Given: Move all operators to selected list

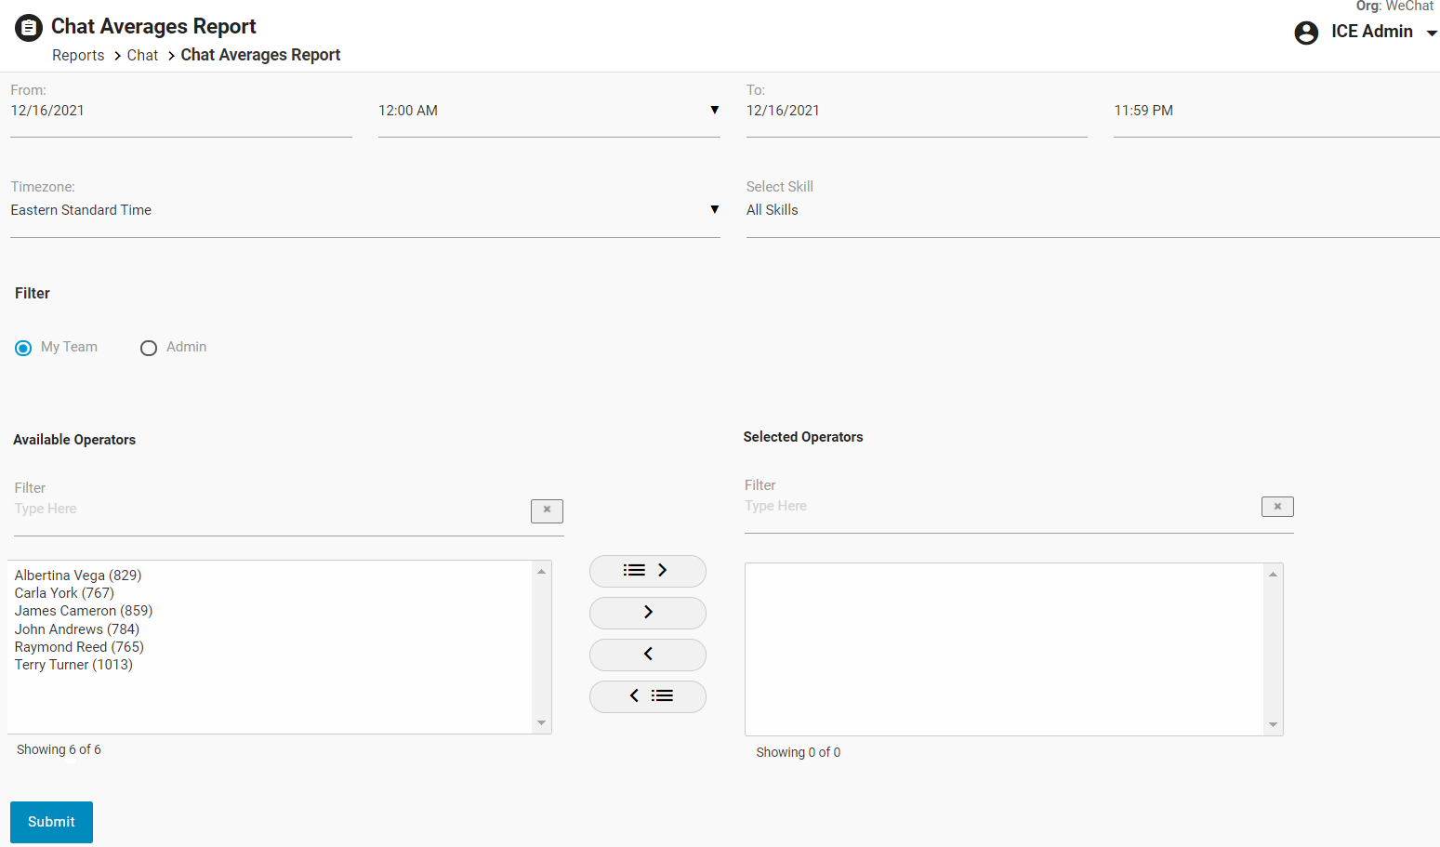Looking at the screenshot, I should point(647,571).
